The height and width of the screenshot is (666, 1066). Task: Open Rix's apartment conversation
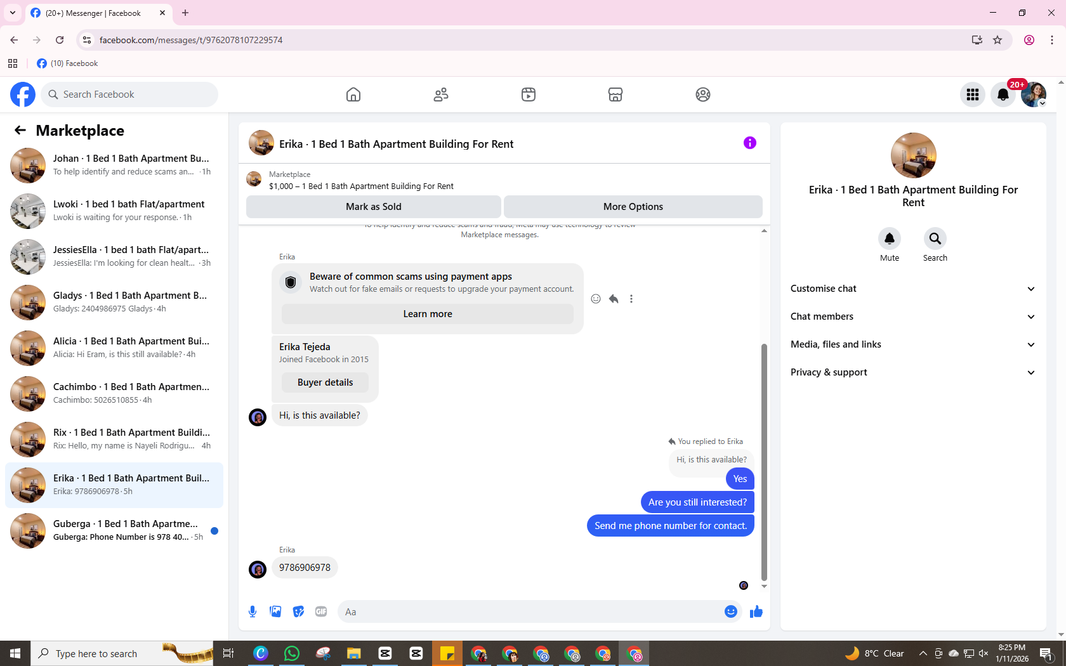[114, 440]
